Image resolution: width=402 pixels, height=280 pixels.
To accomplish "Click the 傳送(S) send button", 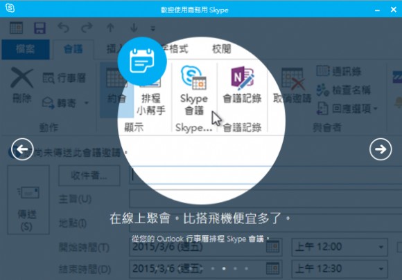I will (28, 200).
